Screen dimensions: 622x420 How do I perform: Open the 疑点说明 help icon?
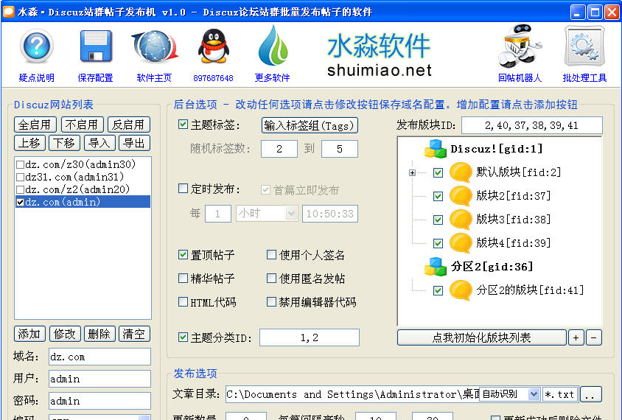click(36, 47)
